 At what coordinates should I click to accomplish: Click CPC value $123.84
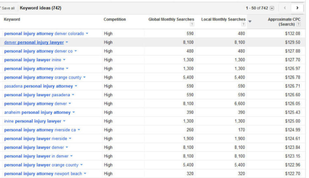pos(293,147)
